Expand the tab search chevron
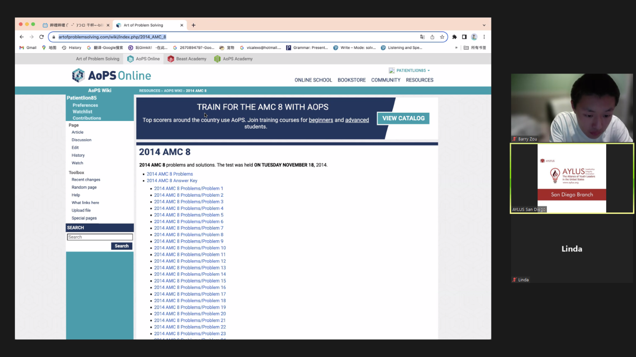636x357 pixels. pos(484,25)
